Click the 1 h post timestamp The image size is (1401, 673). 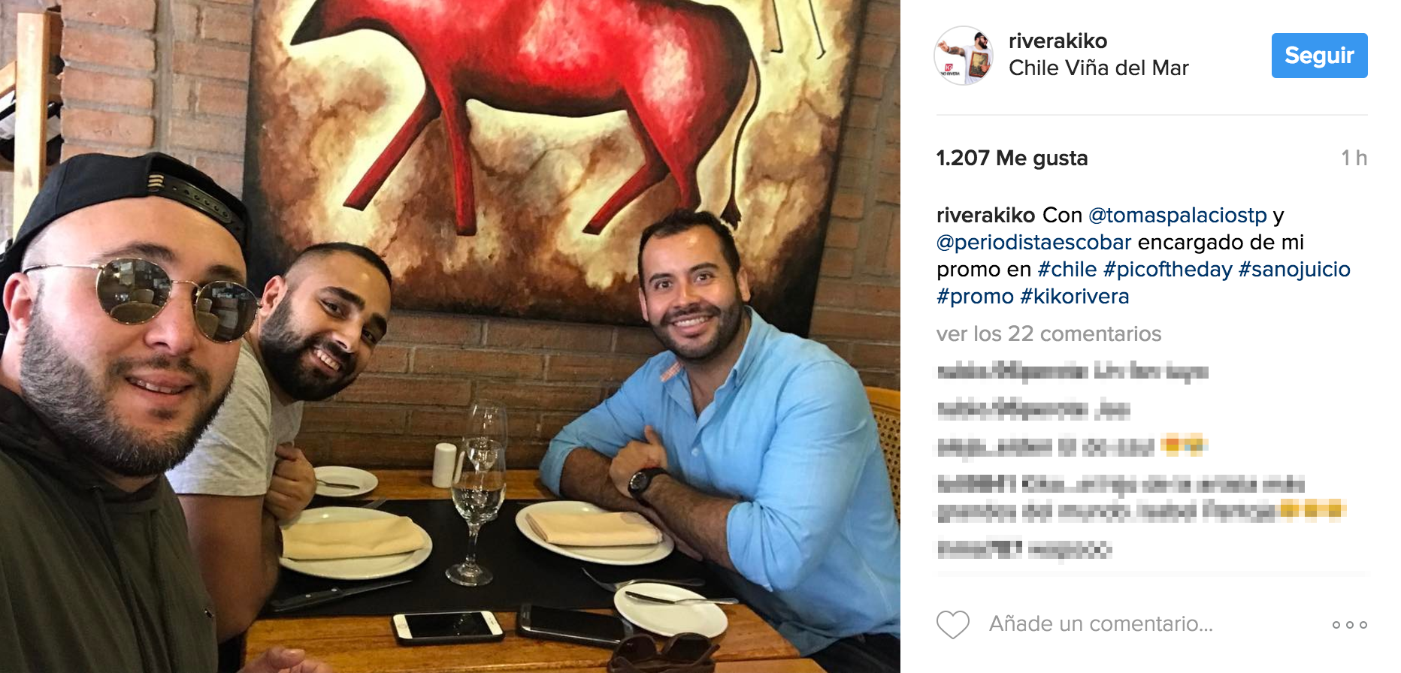1354,158
